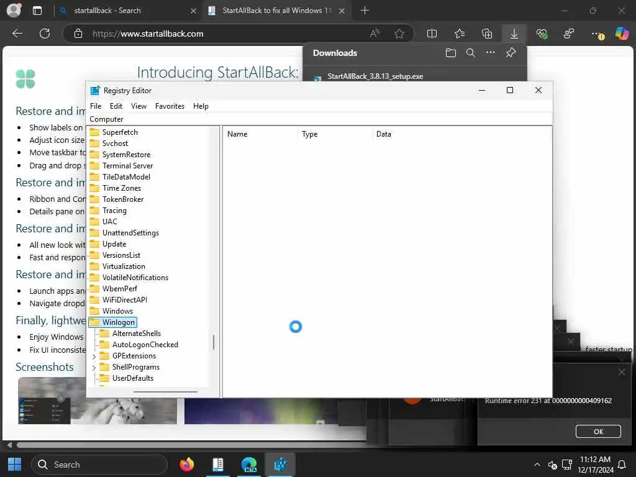Image resolution: width=636 pixels, height=477 pixels.
Task: Toggle the Downloads toolbar button
Action: pos(514,34)
